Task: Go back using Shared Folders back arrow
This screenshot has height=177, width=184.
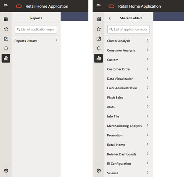Action: 110,18
